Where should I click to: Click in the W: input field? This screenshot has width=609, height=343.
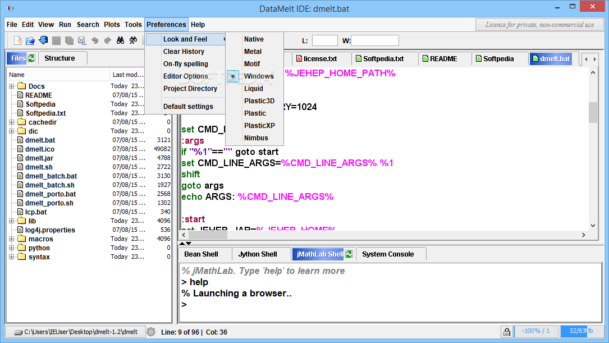[375, 40]
